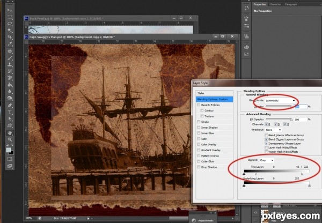Open the Knockout None dropdown
This screenshot has height=223, width=322.
pos(273,130)
